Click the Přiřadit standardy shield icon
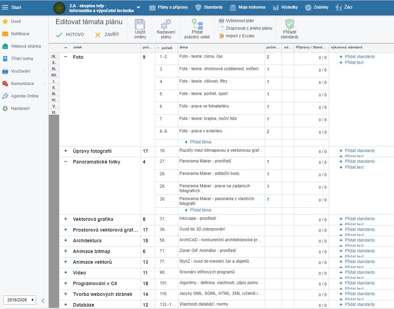The height and width of the screenshot is (309, 394). pos(289,25)
